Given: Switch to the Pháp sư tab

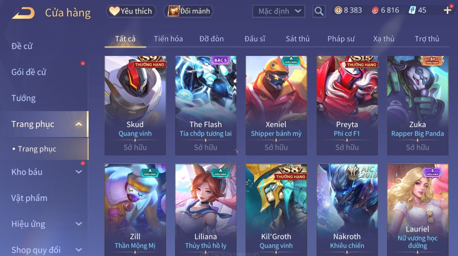Looking at the screenshot, I should [x=341, y=39].
